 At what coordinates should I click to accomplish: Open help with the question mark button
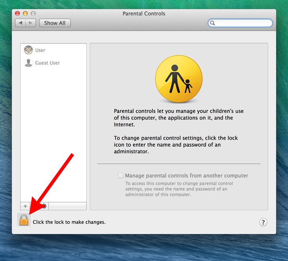(263, 222)
